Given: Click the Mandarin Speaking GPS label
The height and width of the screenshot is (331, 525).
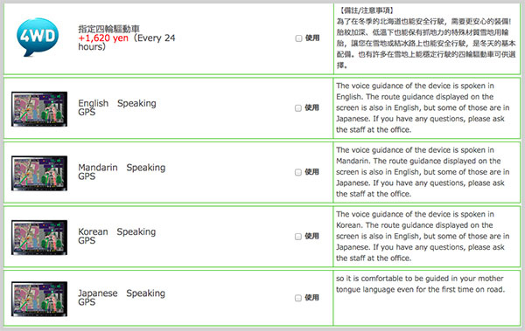Looking at the screenshot, I should 122,171.
